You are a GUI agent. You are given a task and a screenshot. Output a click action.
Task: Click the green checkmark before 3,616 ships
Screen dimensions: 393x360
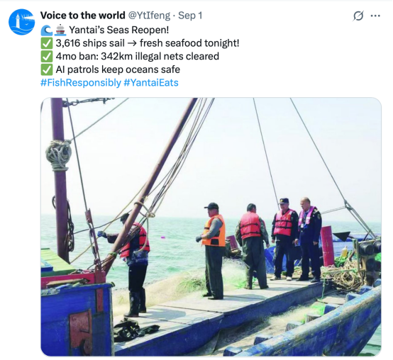point(47,43)
